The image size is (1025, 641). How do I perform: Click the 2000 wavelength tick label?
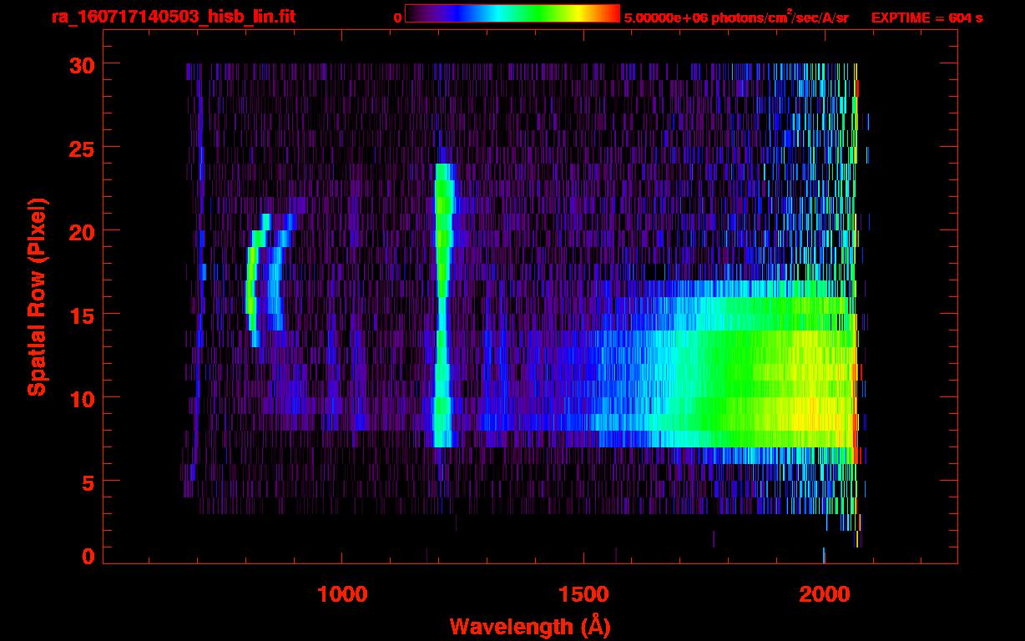824,594
